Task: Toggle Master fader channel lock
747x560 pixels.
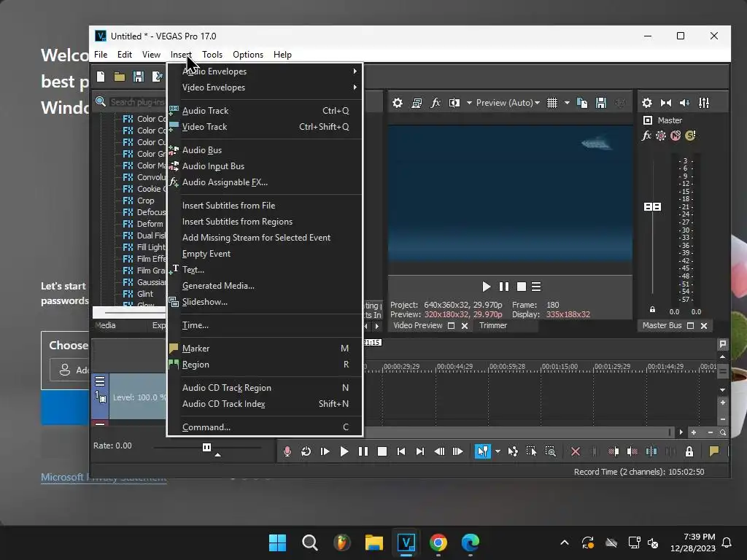Action: (653, 309)
